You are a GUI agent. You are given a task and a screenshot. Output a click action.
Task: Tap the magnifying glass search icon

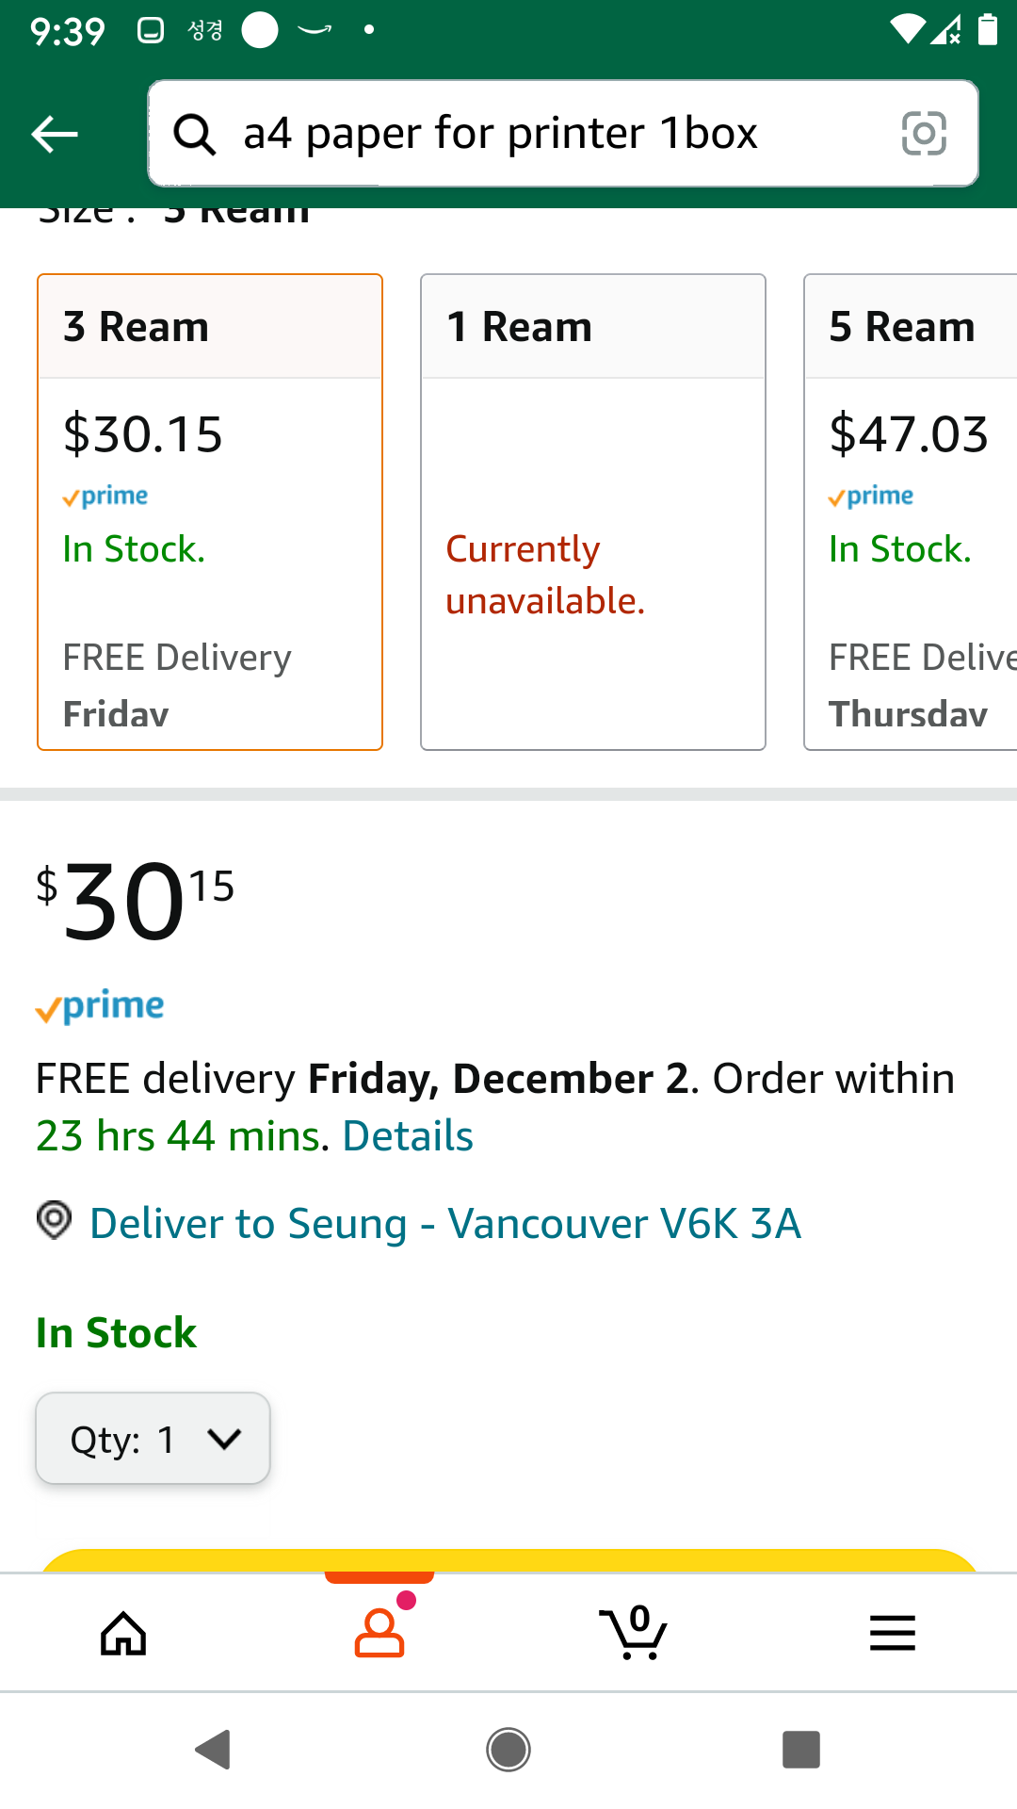pos(195,134)
